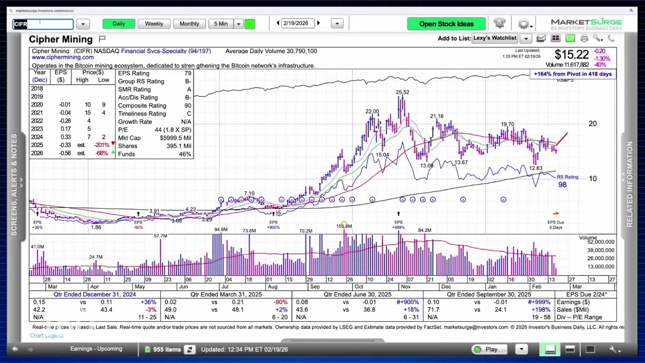Click the phone support icon

[611, 38]
